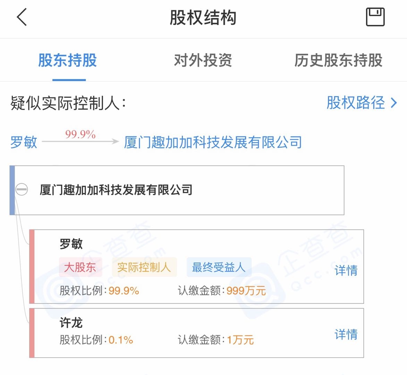Switch to the 对外投资 tab
Screen dimensions: 407x375
click(203, 60)
